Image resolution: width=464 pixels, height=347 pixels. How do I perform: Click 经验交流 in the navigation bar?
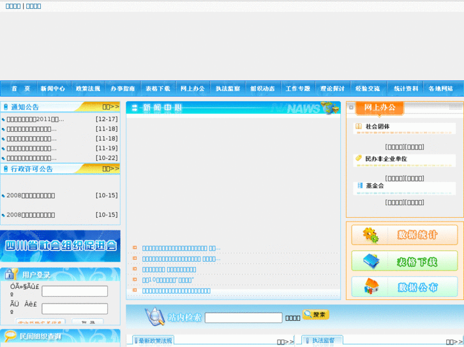click(368, 89)
